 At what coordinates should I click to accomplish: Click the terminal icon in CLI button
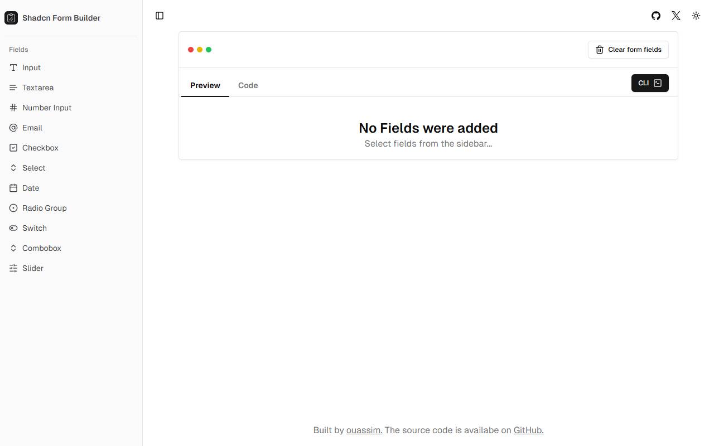click(658, 83)
